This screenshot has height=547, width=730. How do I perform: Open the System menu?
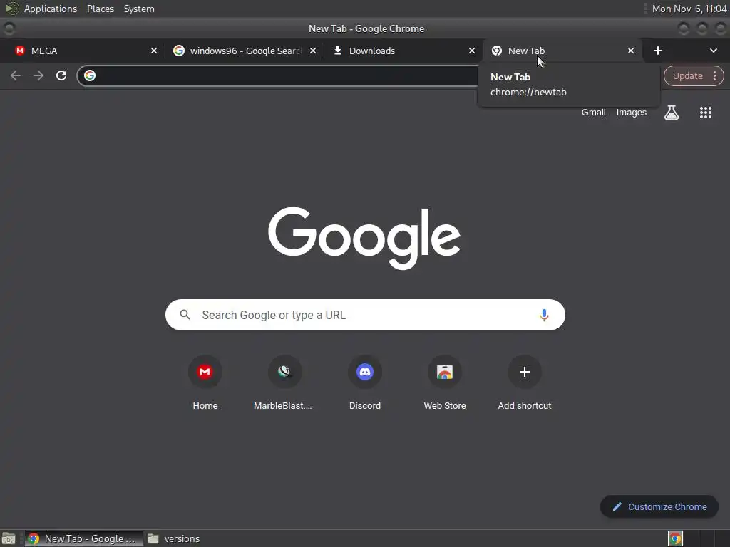pyautogui.click(x=139, y=9)
